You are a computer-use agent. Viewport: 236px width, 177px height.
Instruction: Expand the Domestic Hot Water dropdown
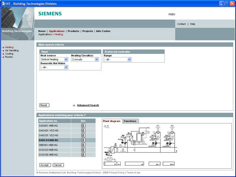(66, 67)
